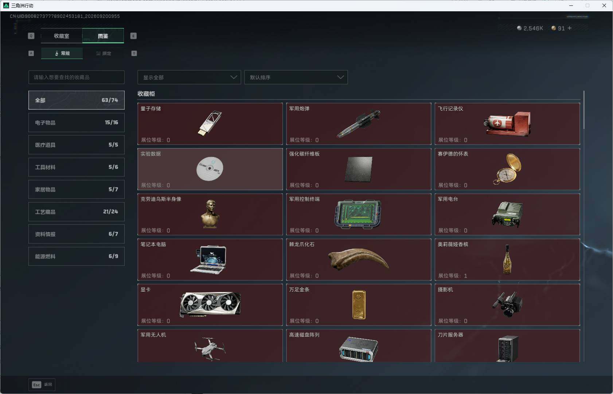Click the plus icon next to 91
The image size is (613, 394).
(570, 28)
